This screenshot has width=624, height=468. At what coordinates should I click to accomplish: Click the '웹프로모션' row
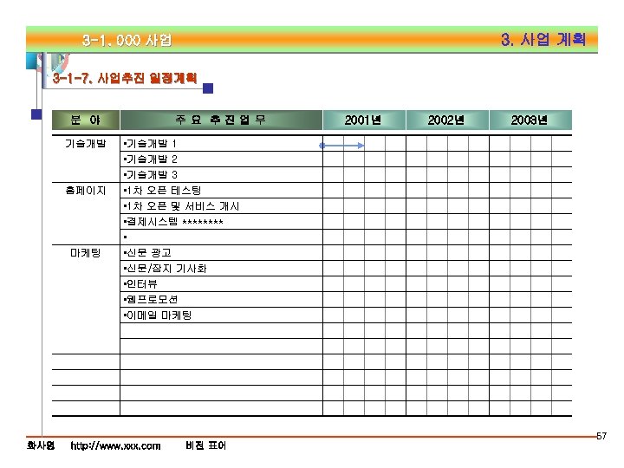click(221, 299)
